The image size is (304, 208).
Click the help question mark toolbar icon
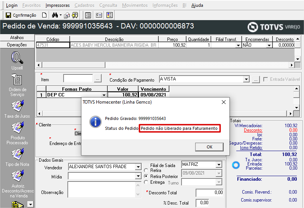[75, 15]
